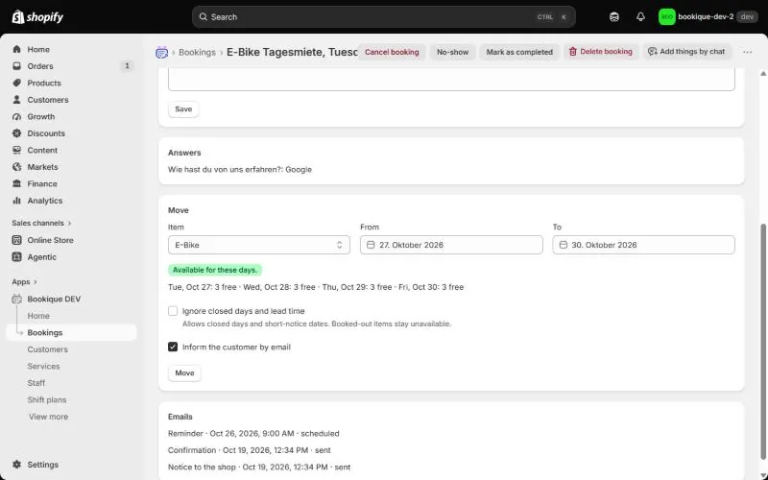Mark the booking as No-show
Image resolution: width=768 pixels, height=480 pixels.
(x=452, y=52)
